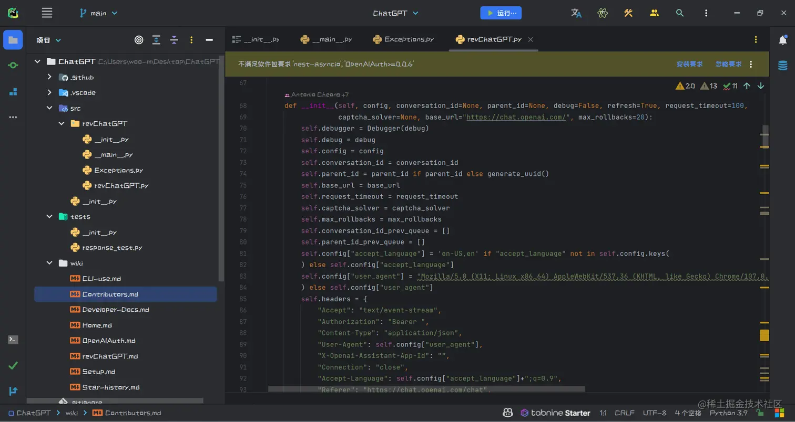Expand all in project tree
Image resolution: width=795 pixels, height=422 pixels.
click(156, 40)
